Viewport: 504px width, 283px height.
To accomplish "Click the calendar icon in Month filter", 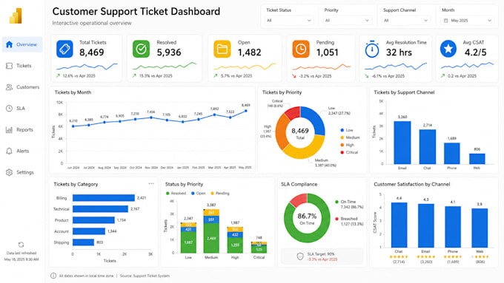I will (446, 21).
